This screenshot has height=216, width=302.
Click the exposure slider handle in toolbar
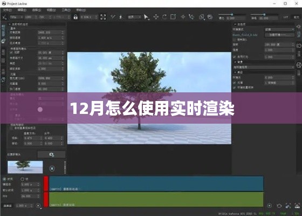click(x=232, y=15)
